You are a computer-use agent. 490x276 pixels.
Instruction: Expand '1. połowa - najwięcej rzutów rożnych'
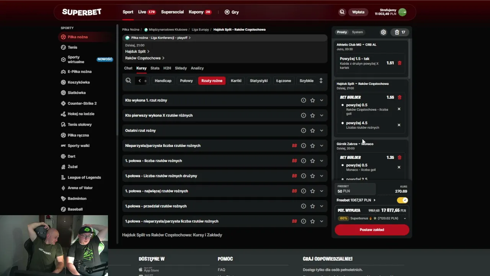click(x=322, y=191)
